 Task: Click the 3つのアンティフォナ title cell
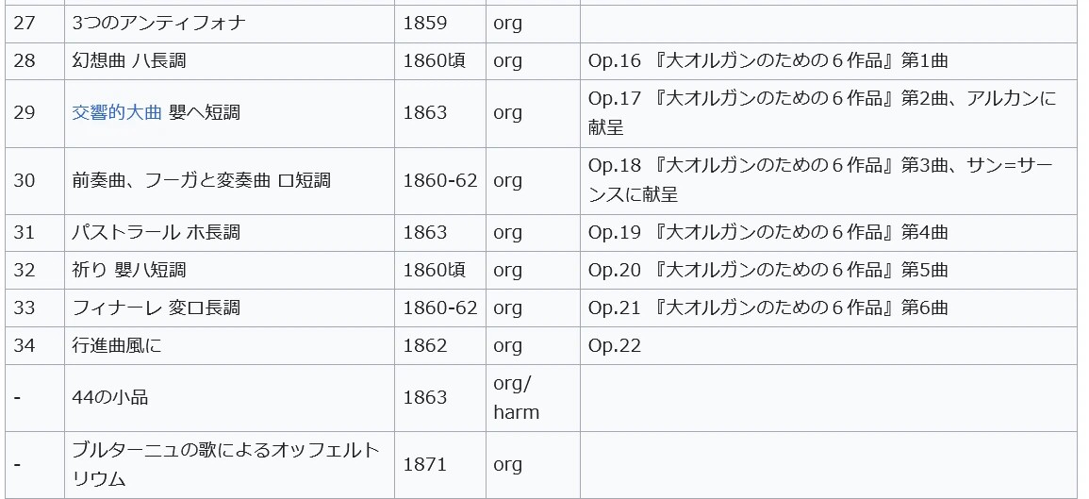158,23
